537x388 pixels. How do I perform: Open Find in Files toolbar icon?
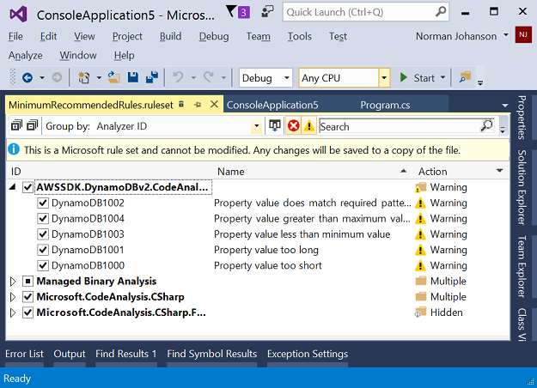pos(465,77)
